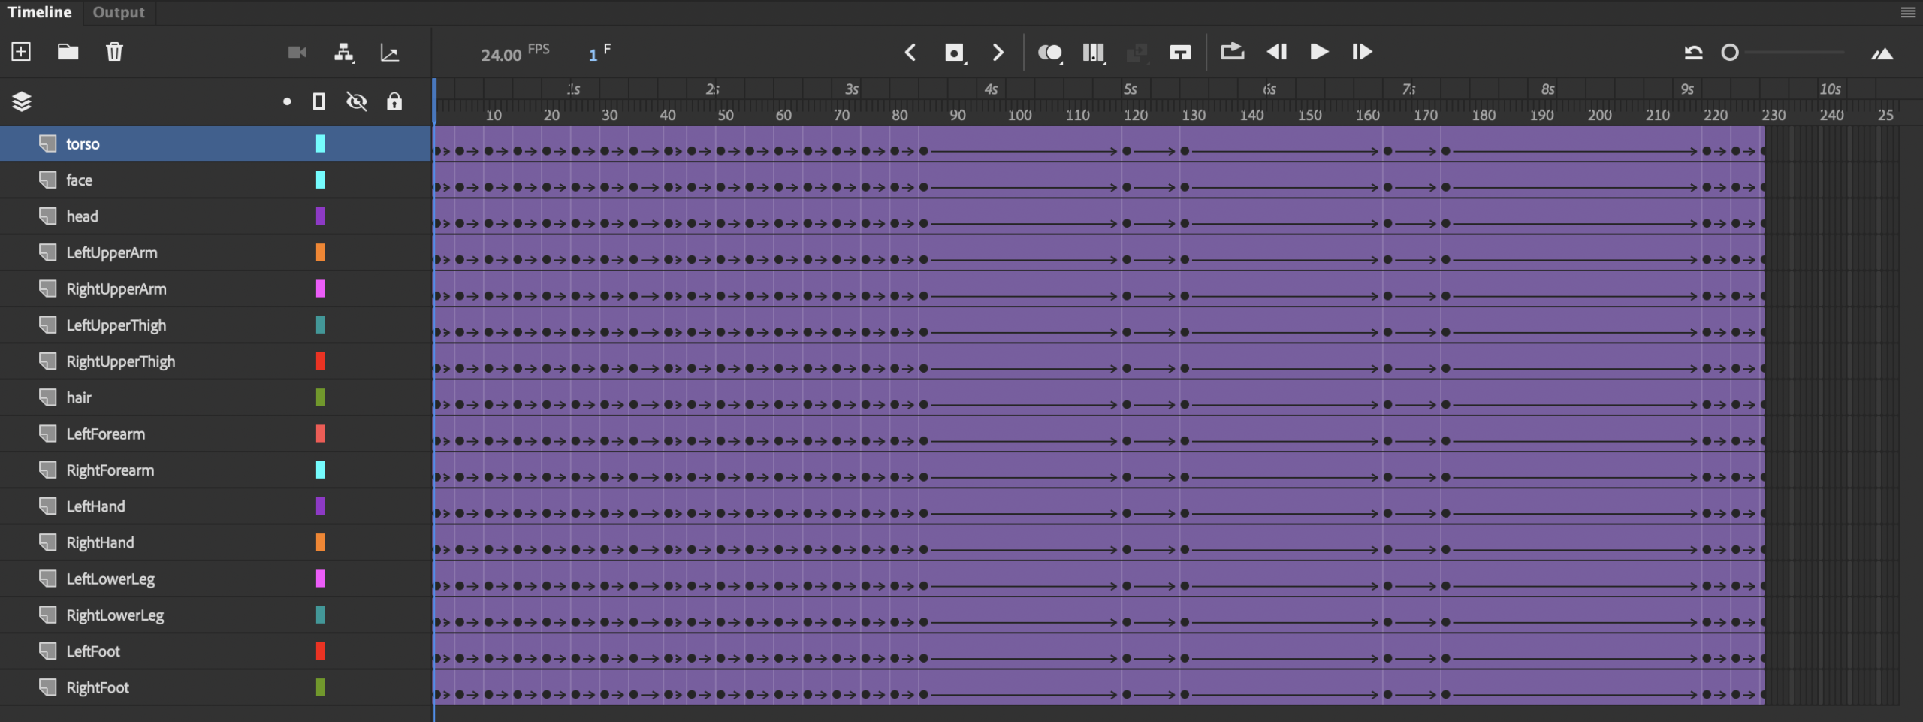Click the head layer purple color swatch

tap(321, 216)
